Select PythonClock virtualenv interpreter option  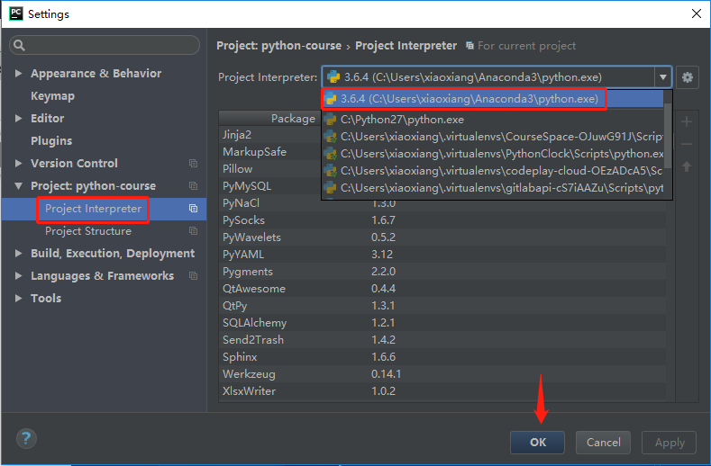click(493, 154)
